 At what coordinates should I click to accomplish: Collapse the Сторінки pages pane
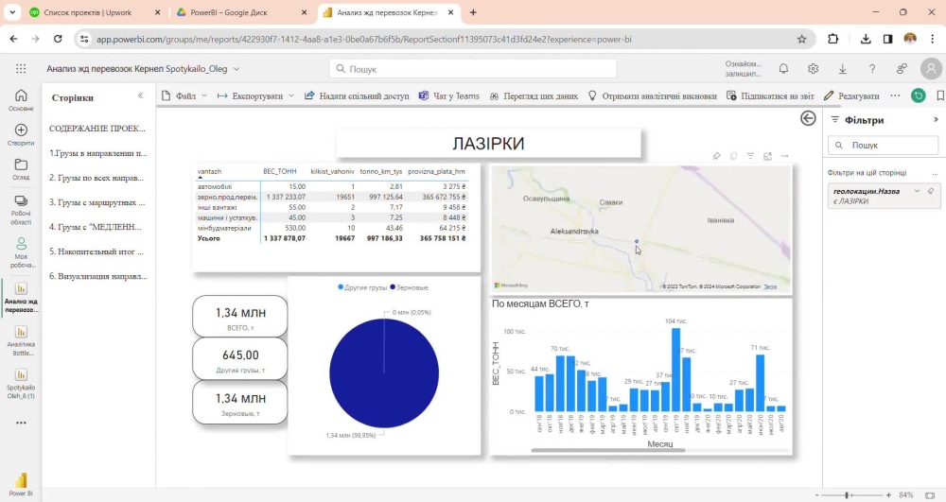[x=141, y=95]
